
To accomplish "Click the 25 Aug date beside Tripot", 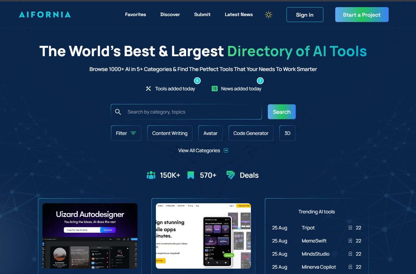I will point(280,228).
